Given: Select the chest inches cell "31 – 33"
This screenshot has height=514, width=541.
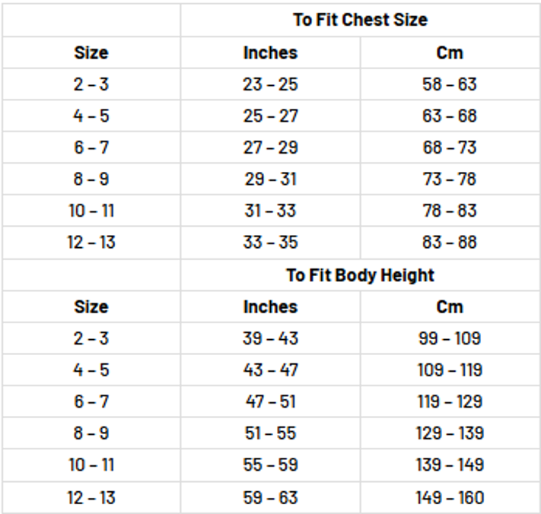Looking at the screenshot, I should 270,211.
